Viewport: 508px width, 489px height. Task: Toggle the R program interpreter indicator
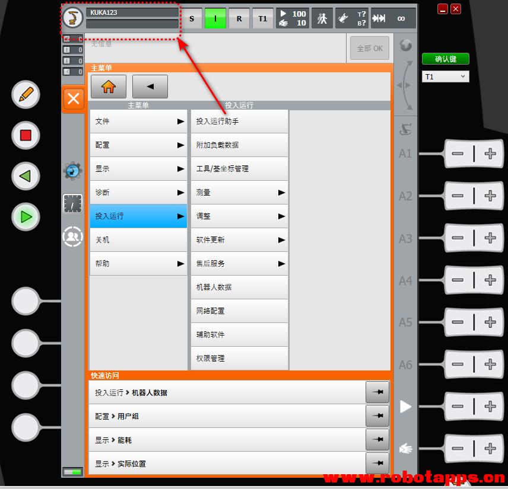pyautogui.click(x=239, y=18)
